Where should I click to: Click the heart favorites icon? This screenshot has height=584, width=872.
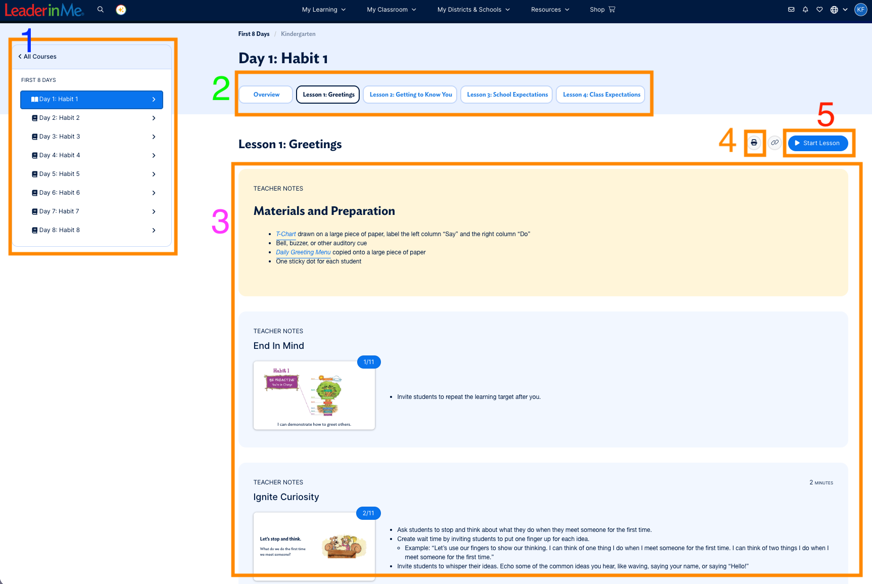pyautogui.click(x=819, y=10)
